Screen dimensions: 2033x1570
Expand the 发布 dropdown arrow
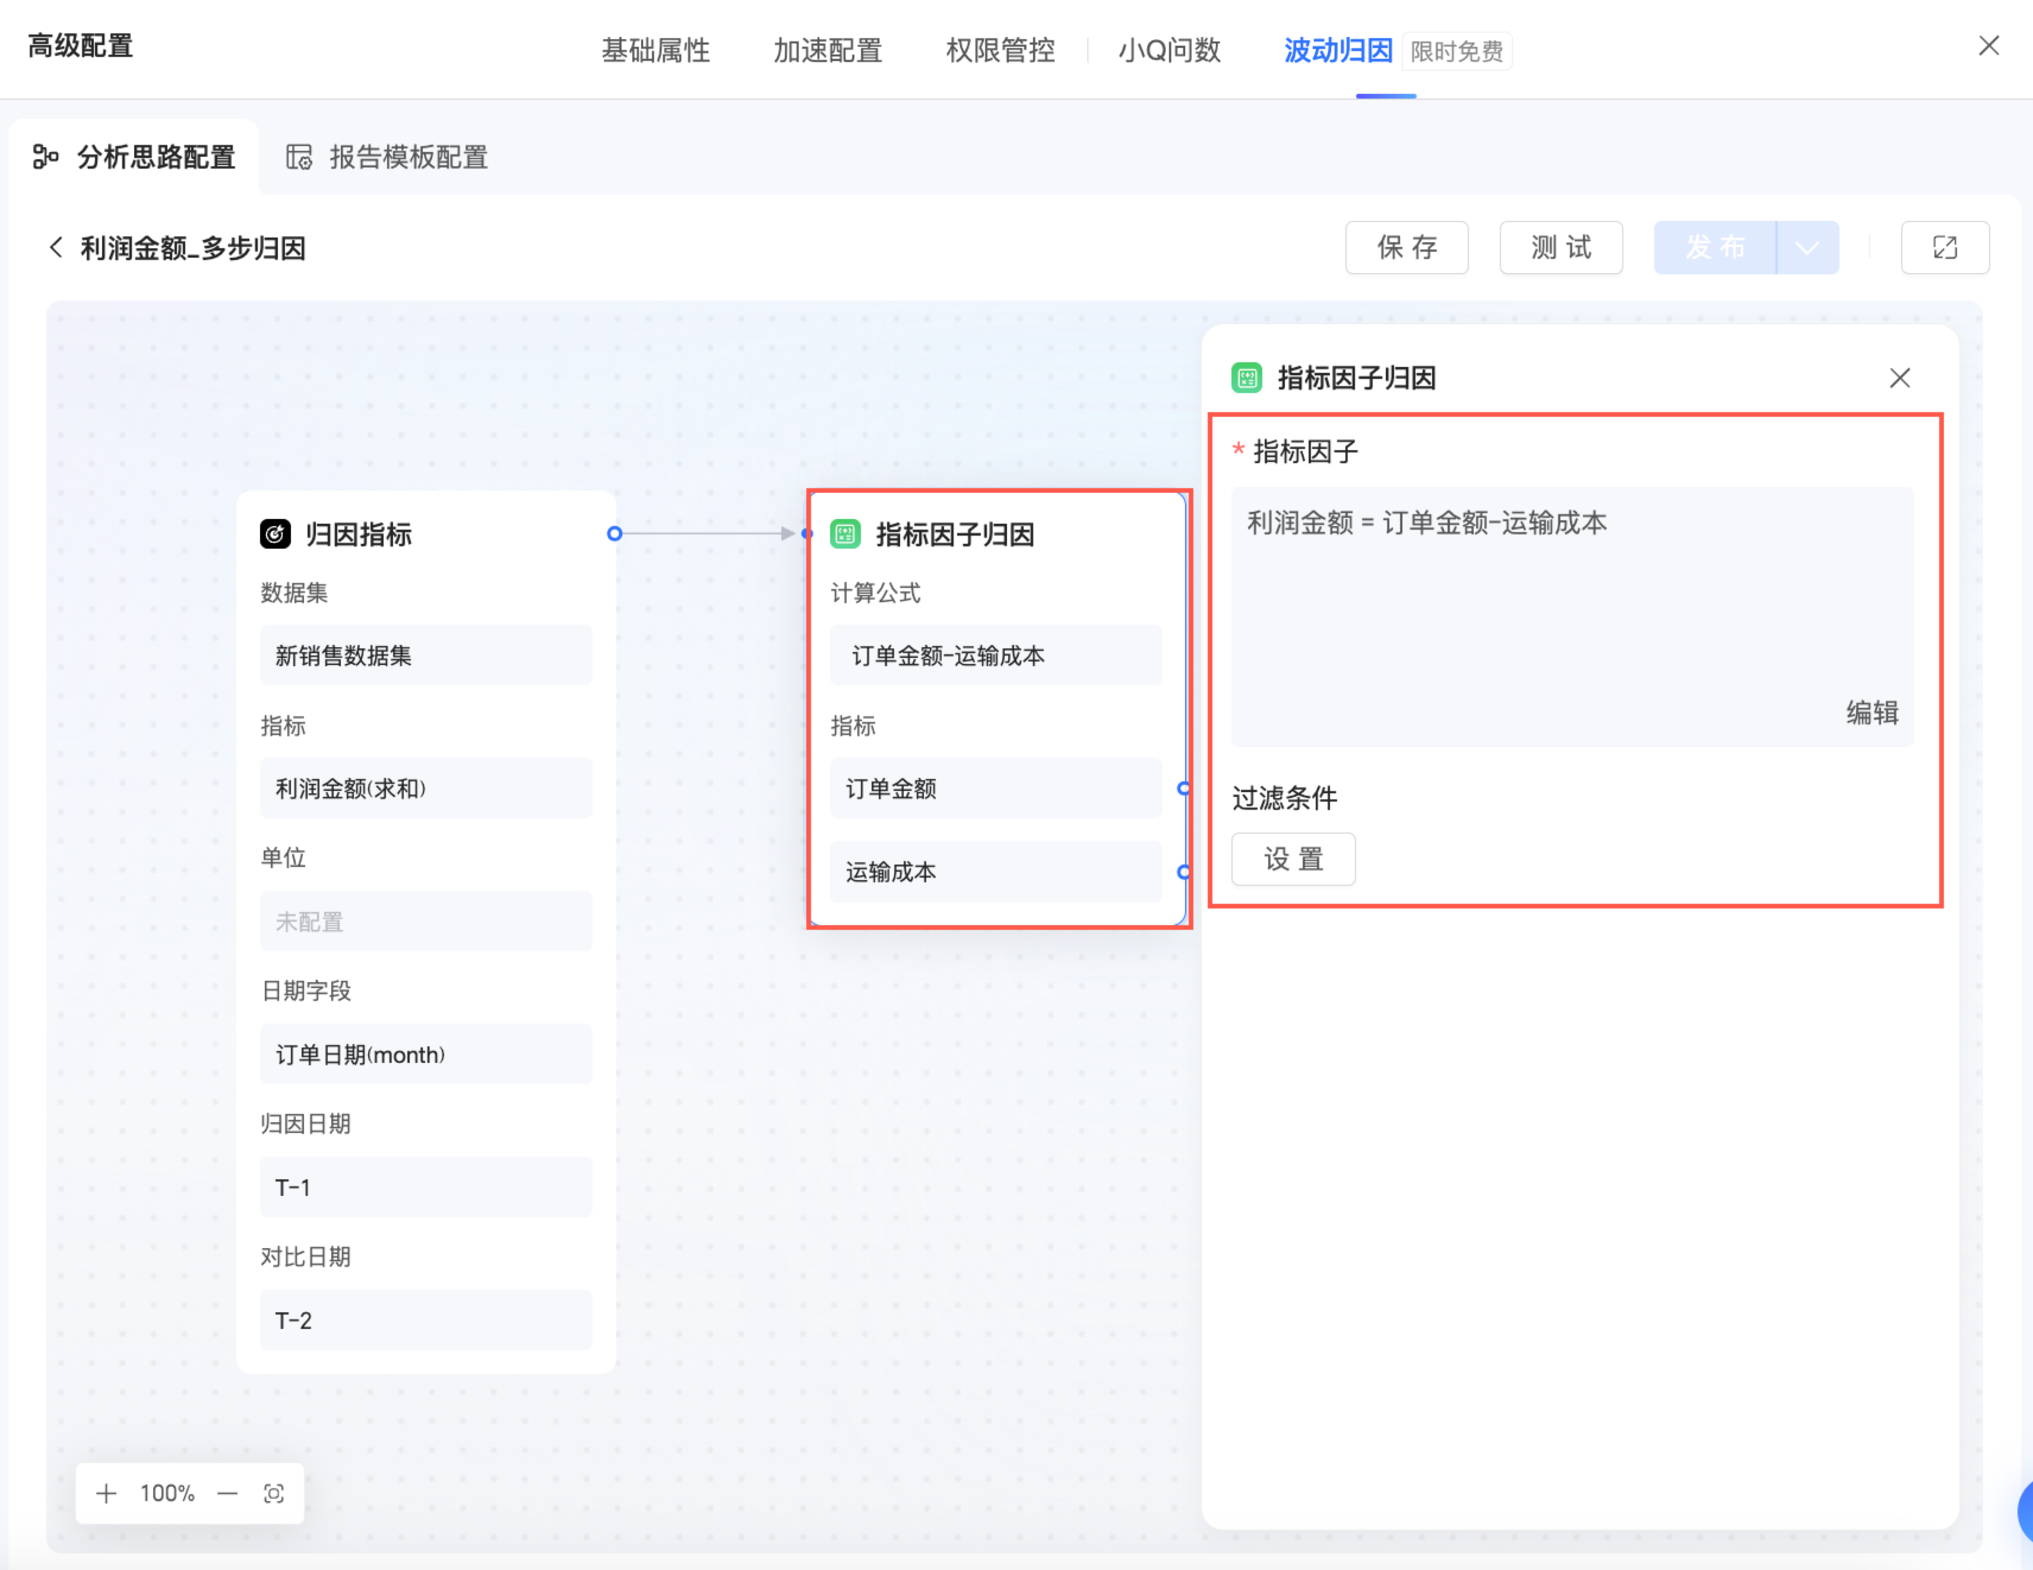click(1806, 248)
